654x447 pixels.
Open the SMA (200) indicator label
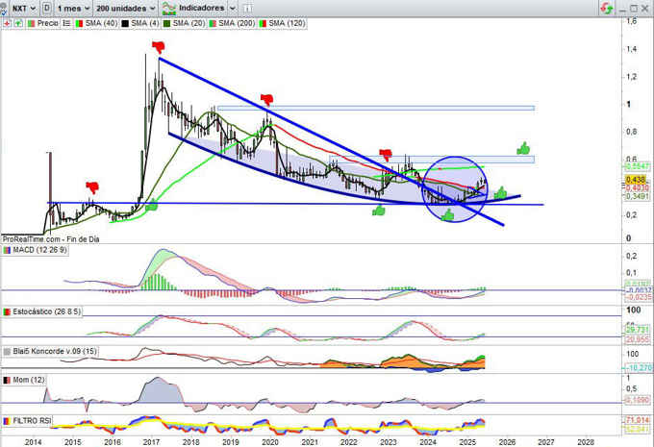[x=237, y=23]
